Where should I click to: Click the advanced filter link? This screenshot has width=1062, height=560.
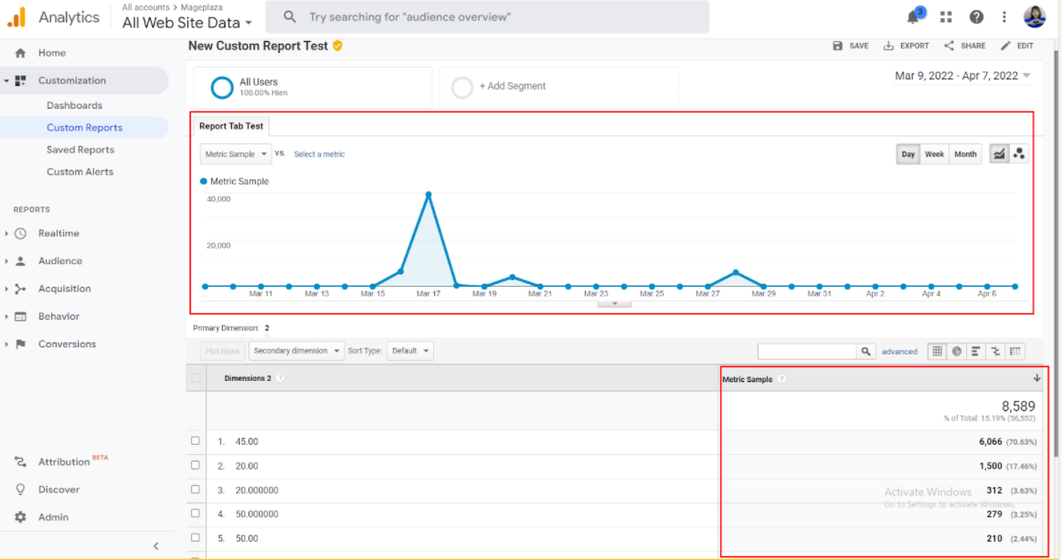(899, 352)
